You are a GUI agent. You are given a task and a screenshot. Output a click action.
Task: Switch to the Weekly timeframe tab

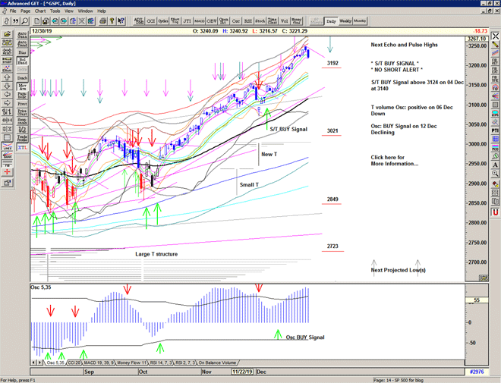[344, 21]
